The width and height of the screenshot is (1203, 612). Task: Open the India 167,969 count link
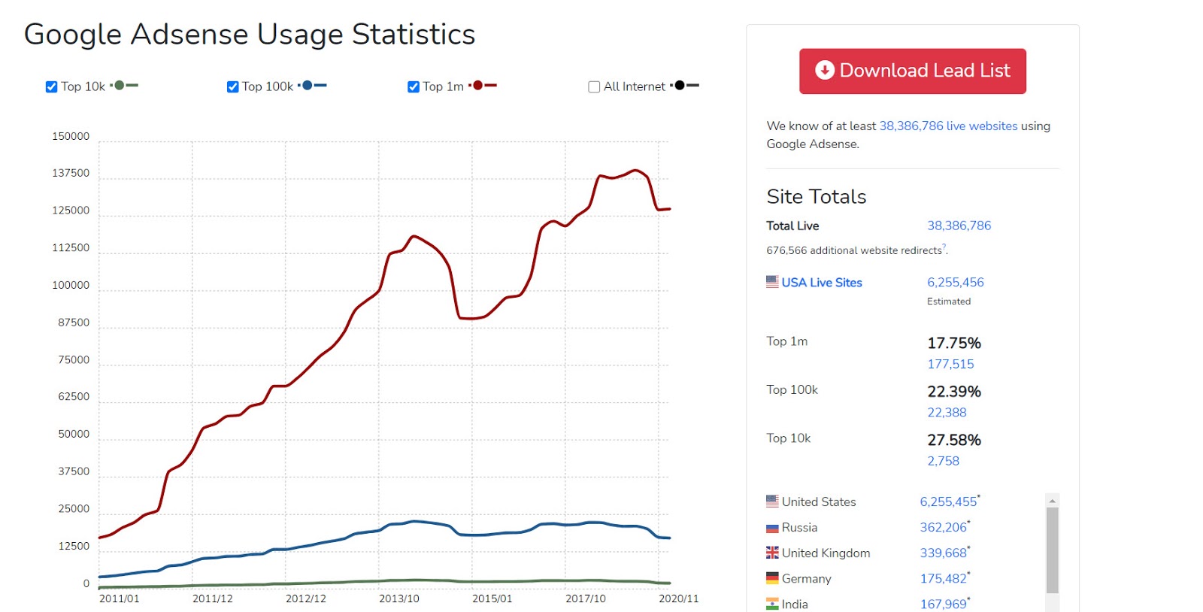[x=944, y=604]
